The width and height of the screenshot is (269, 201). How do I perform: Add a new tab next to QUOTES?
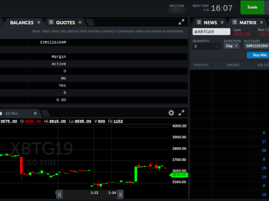click(90, 22)
